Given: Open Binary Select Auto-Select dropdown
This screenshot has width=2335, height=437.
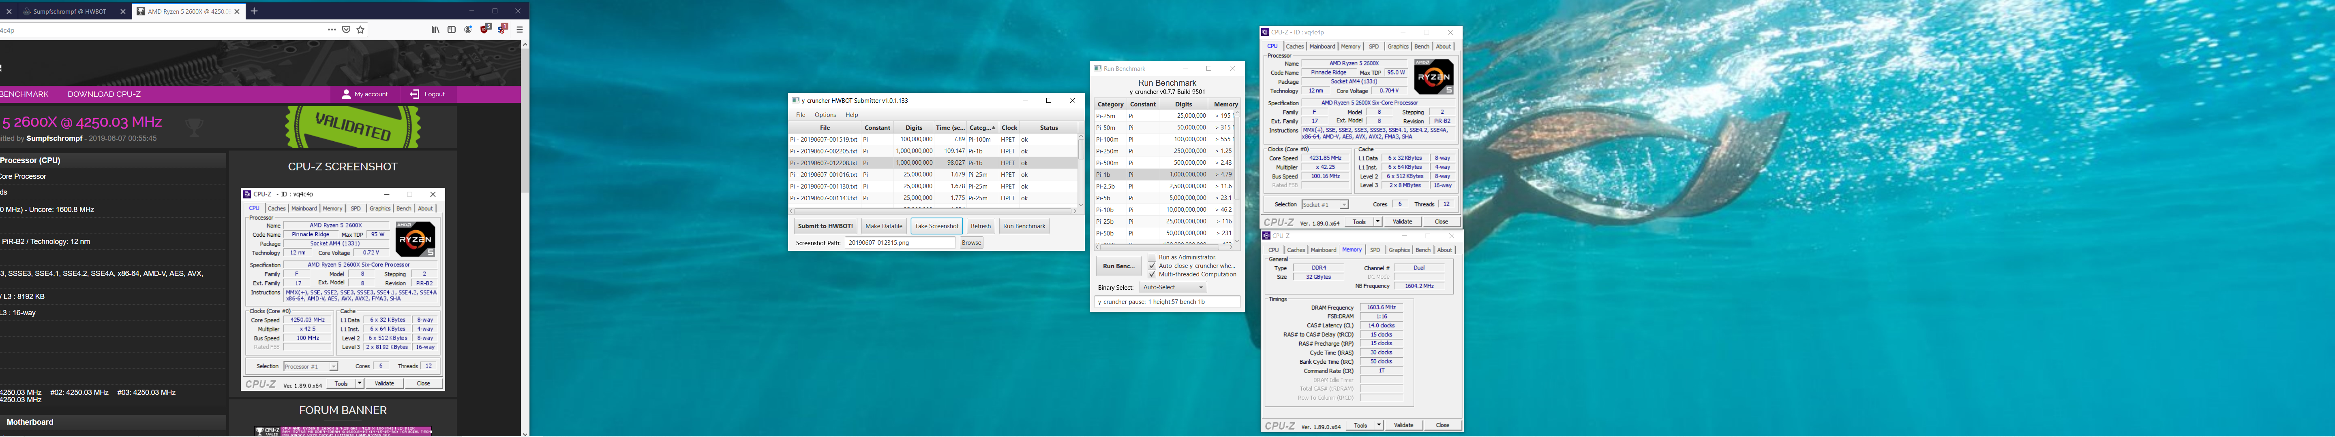Looking at the screenshot, I should (x=1173, y=287).
